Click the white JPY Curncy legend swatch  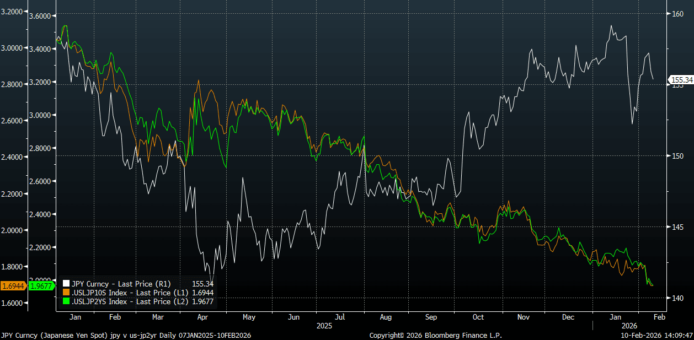pos(67,284)
